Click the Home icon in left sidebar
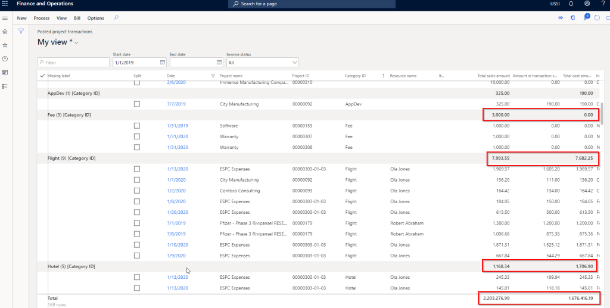This screenshot has width=610, height=308. (5, 32)
